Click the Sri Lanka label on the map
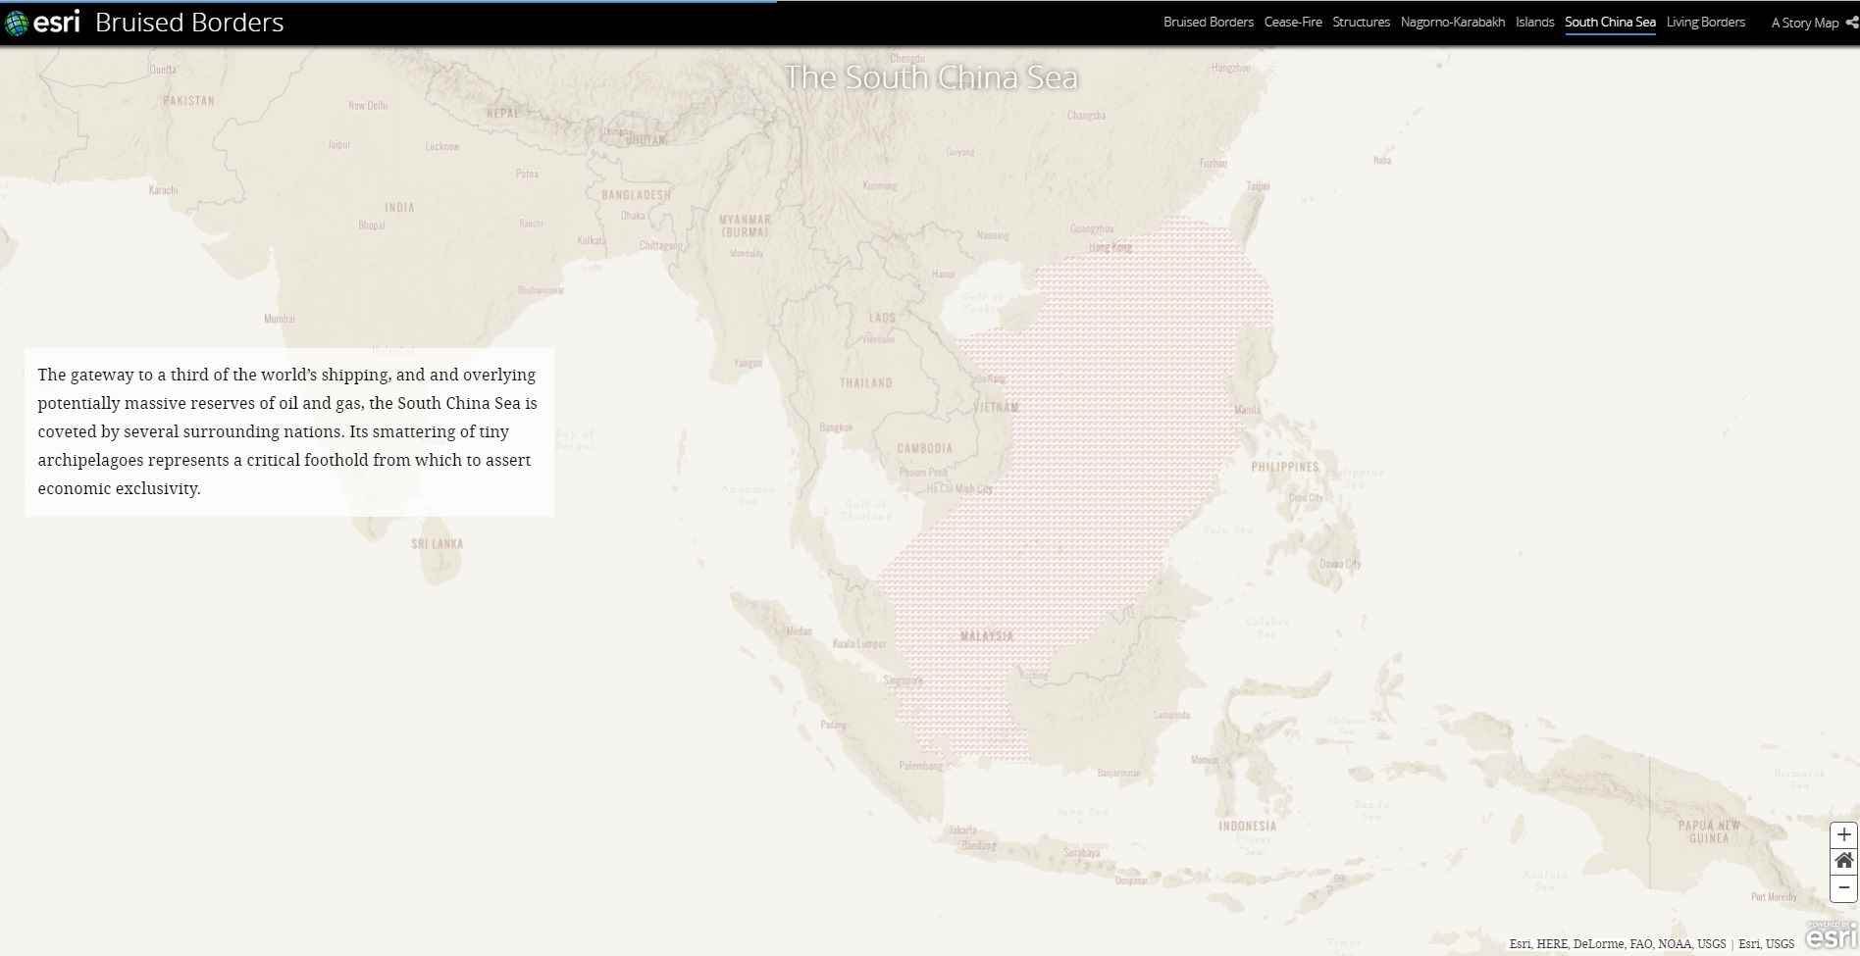This screenshot has height=956, width=1860. coord(437,543)
